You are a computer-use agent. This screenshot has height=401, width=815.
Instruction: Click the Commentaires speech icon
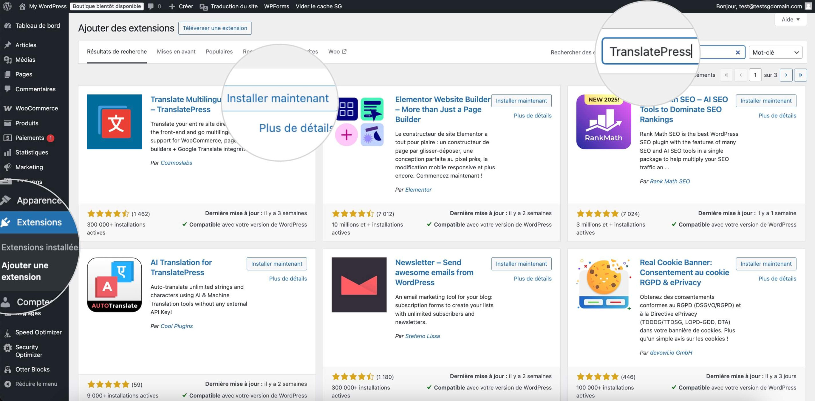point(8,89)
